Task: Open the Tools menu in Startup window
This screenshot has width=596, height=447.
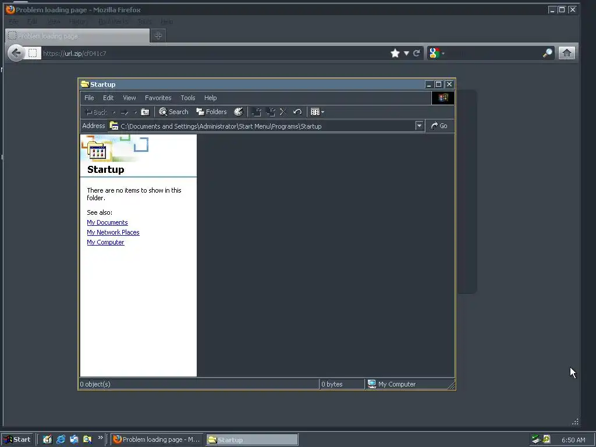Action: coord(188,98)
